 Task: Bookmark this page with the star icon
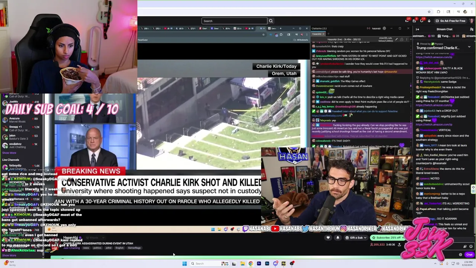click(x=429, y=12)
